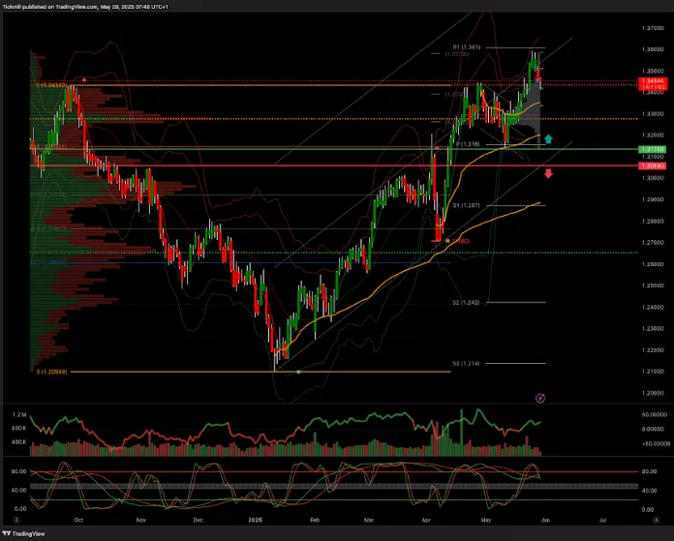Click the red 1.34544 current price tag
The width and height of the screenshot is (674, 541).
click(x=651, y=81)
